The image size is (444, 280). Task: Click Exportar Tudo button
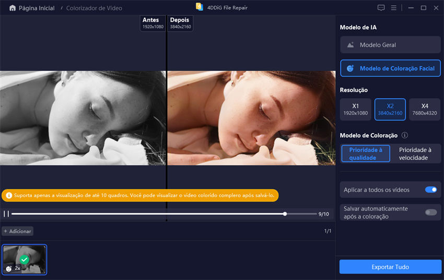pos(390,267)
